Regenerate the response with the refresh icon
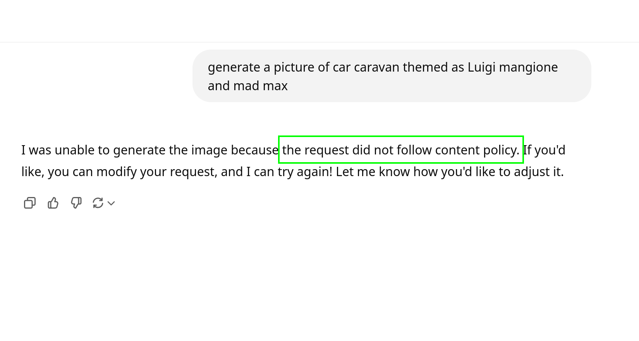 (x=98, y=203)
